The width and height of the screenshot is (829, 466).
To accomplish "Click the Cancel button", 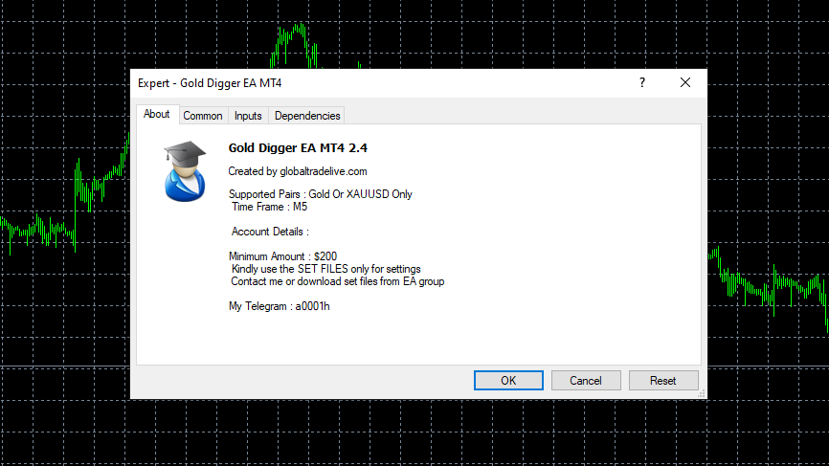I will click(x=586, y=381).
